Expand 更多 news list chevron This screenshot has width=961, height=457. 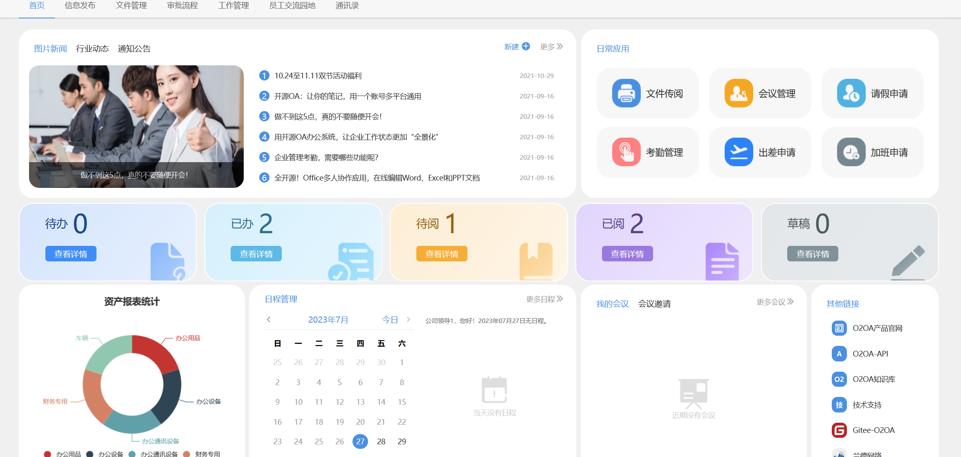[x=560, y=47]
